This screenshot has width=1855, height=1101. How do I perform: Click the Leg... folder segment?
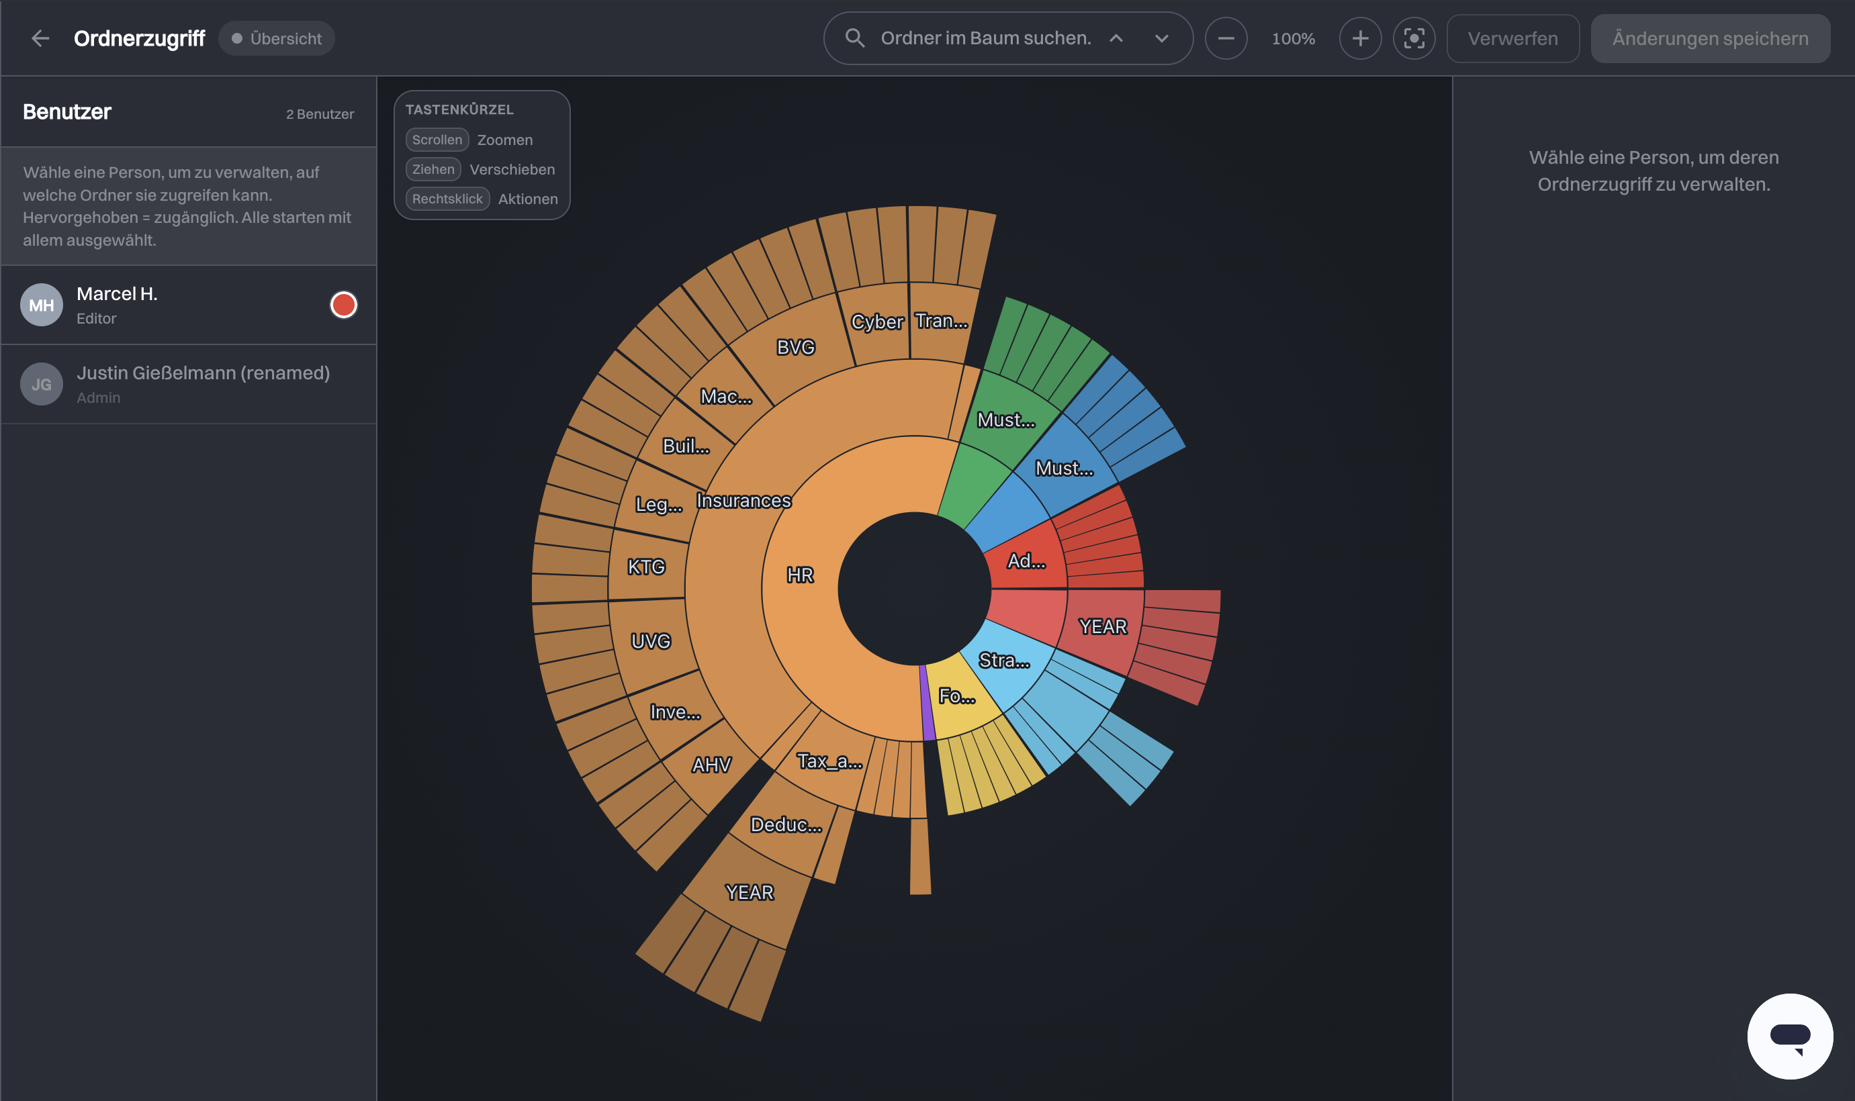coord(658,504)
